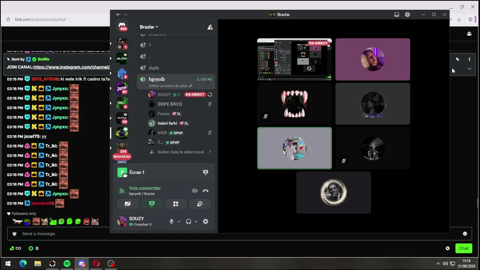Screen dimensions: 480x270
Task: Open browser downloads icon
Action: tap(459, 19)
